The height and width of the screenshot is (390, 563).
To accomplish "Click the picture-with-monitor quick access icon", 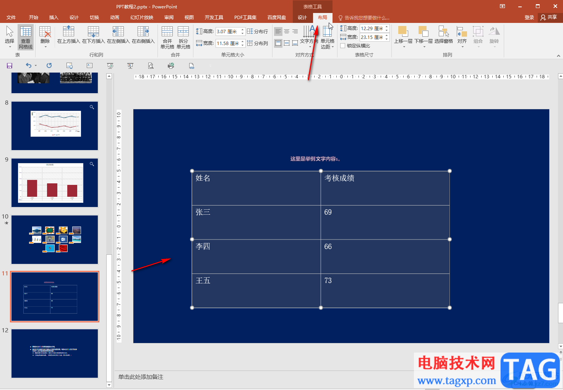I will coord(69,66).
